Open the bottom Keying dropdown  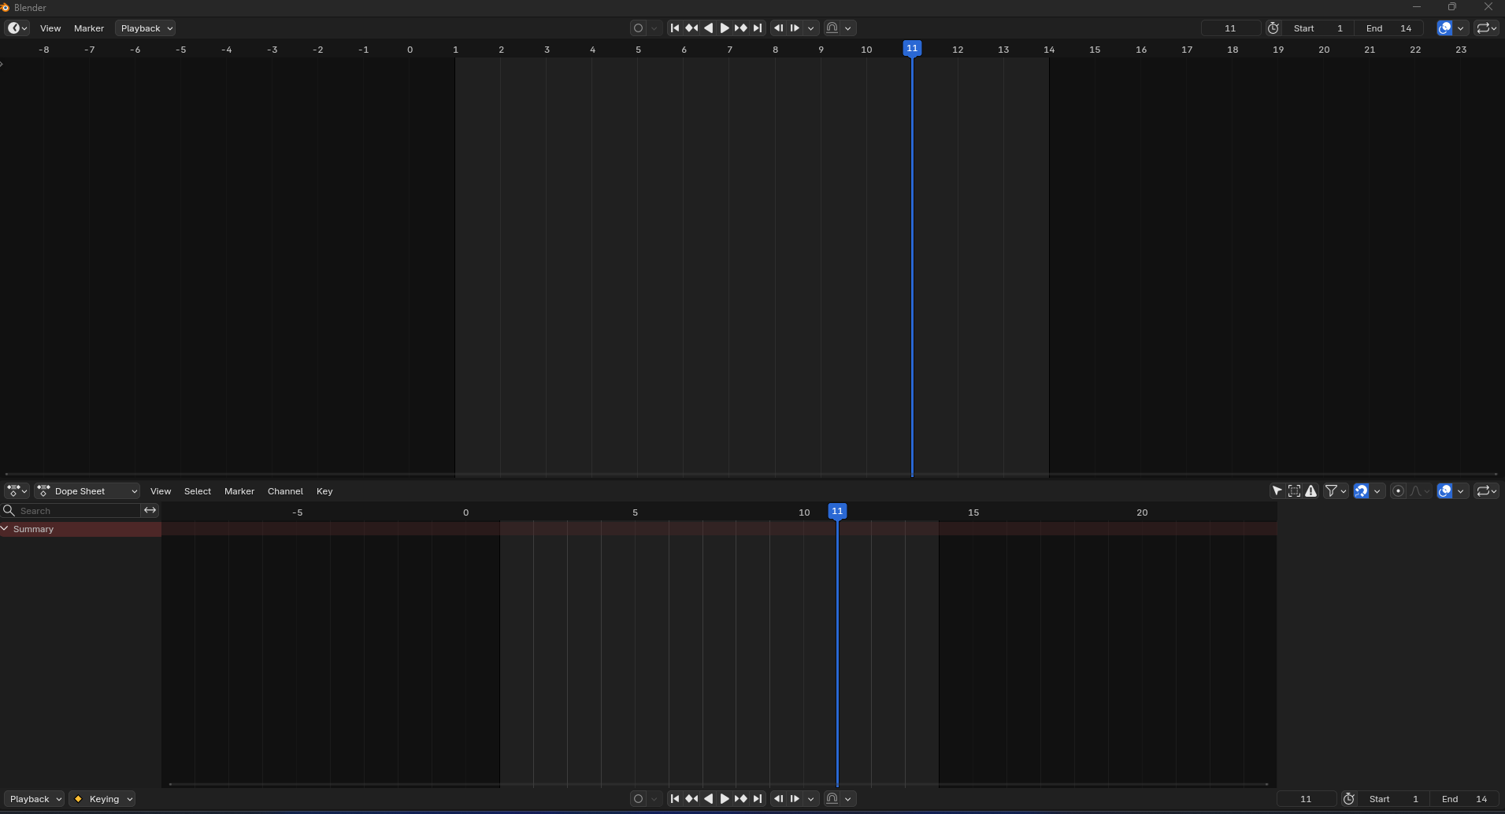[102, 799]
